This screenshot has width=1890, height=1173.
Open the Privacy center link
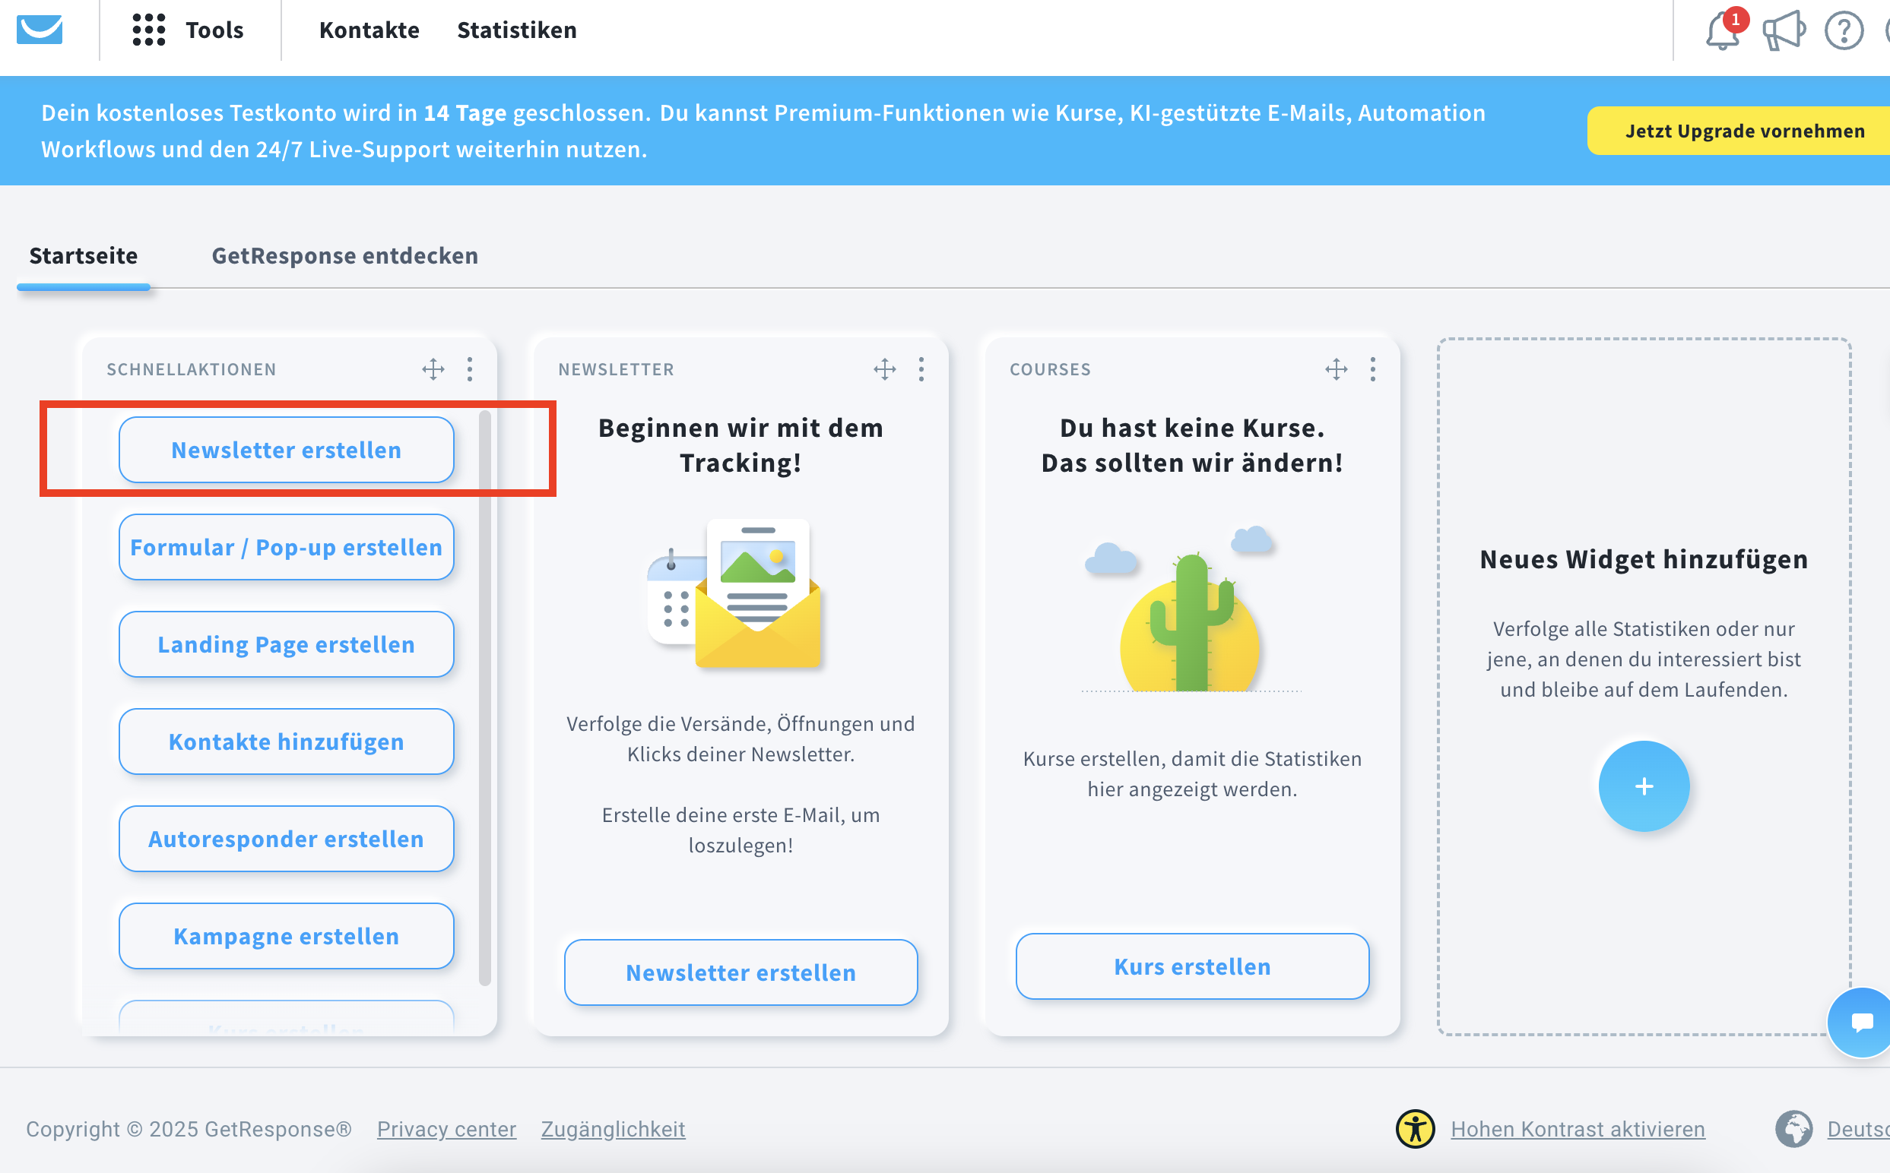[x=446, y=1129]
